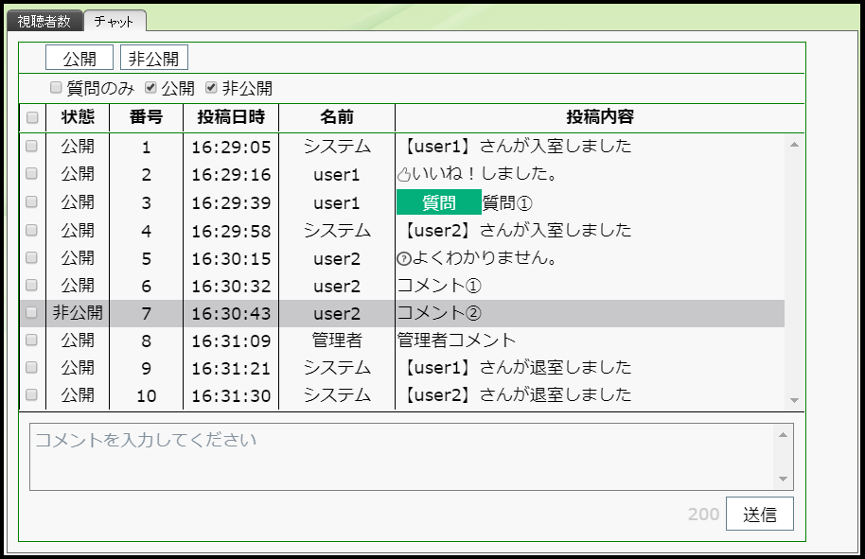Switch to the 視聴者数 tab

point(44,21)
